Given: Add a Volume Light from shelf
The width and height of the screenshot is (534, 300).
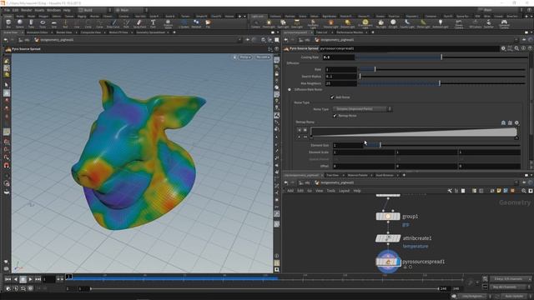Looking at the screenshot, I should coord(330,24).
